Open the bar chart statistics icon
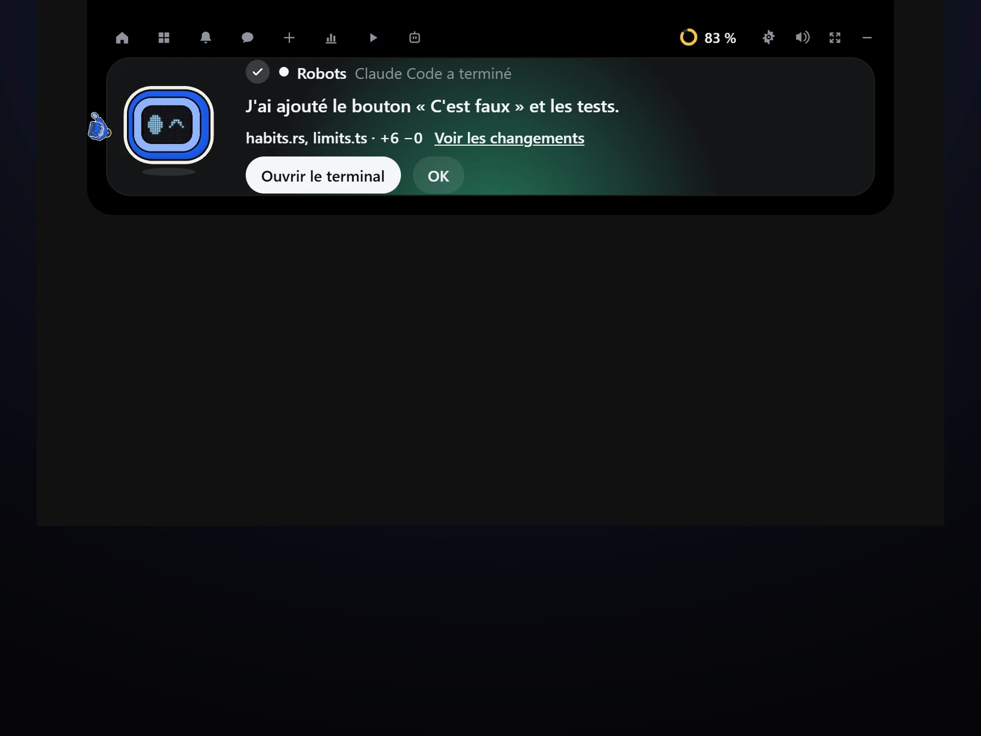This screenshot has height=736, width=981. [331, 38]
